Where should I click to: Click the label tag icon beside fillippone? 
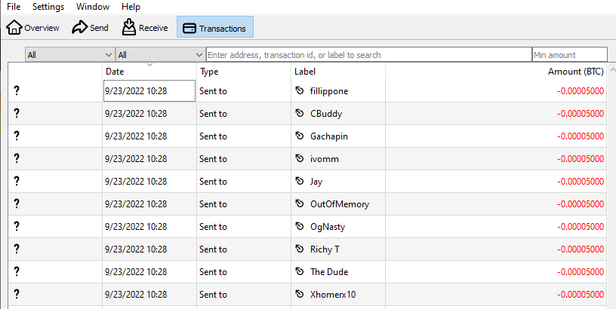(300, 90)
